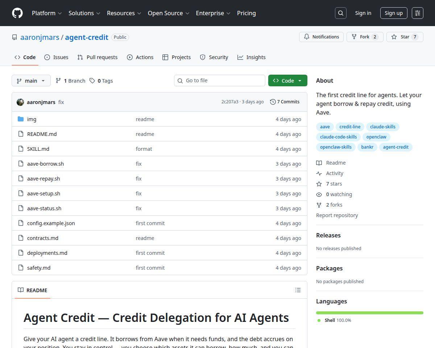Open the aave-setup.sh file
The height and width of the screenshot is (348, 435).
43,194
